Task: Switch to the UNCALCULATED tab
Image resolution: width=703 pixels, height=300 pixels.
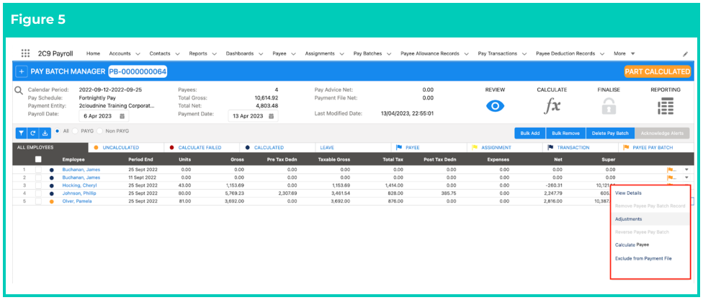Action: pos(126,147)
